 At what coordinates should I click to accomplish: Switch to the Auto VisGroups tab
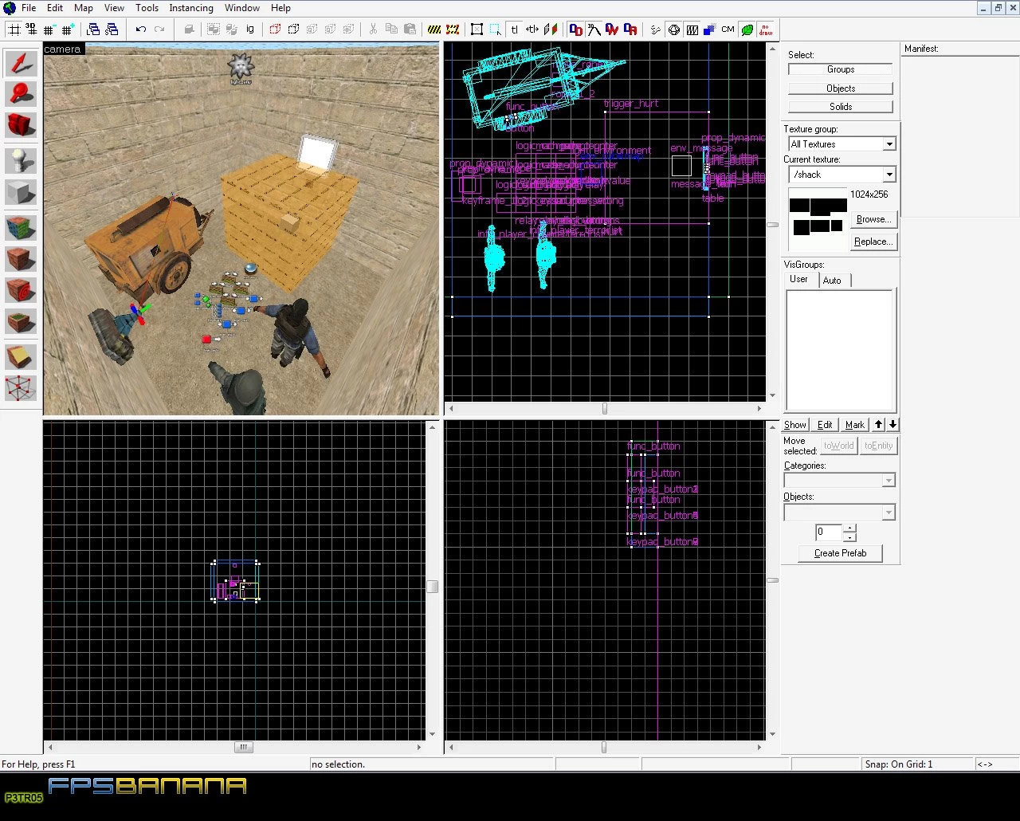pos(832,281)
